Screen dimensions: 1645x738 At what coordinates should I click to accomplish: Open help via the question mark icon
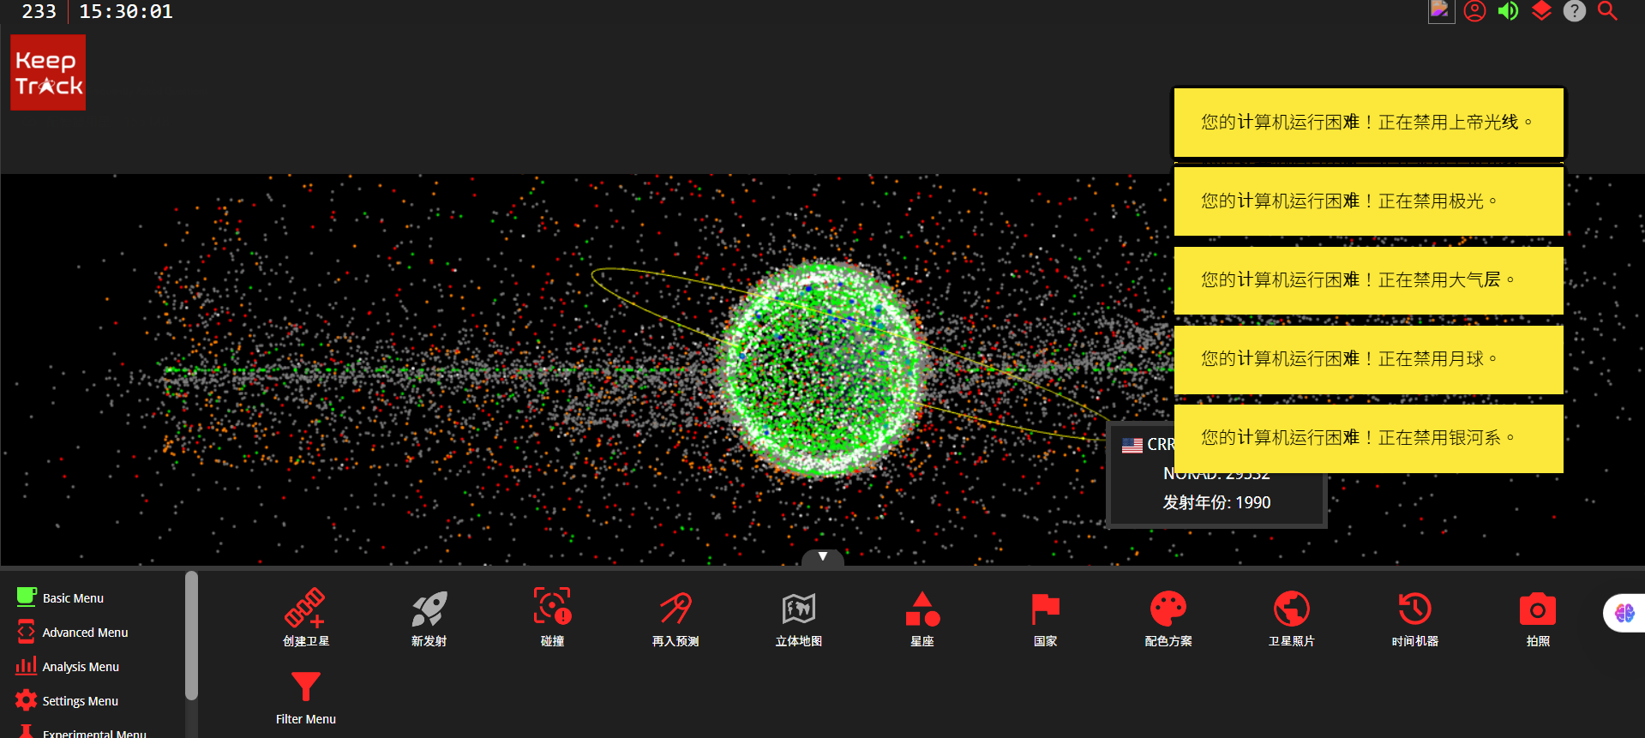[x=1574, y=11]
